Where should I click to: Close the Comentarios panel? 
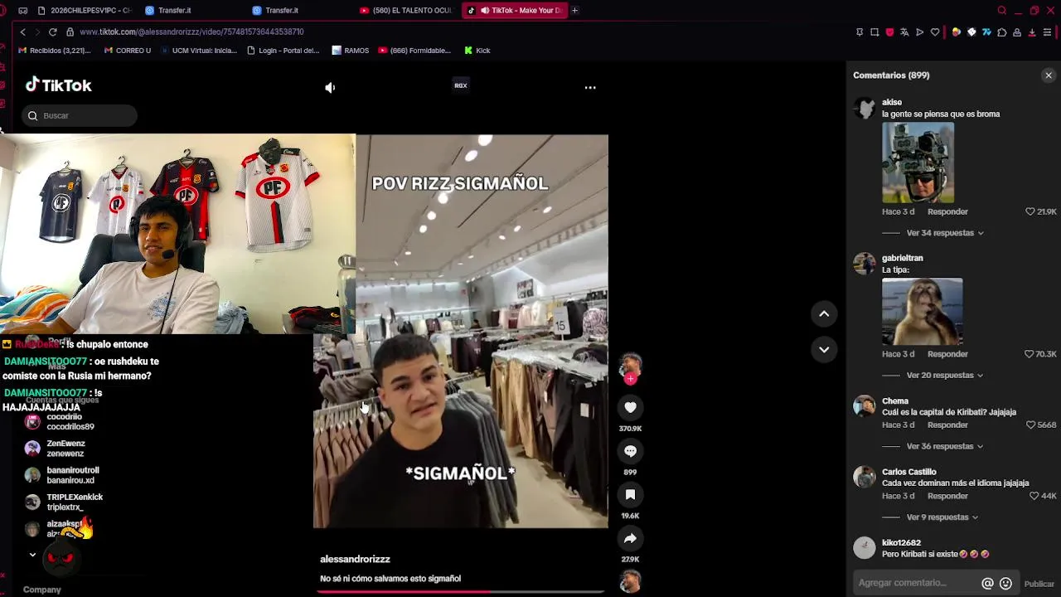click(x=1049, y=75)
